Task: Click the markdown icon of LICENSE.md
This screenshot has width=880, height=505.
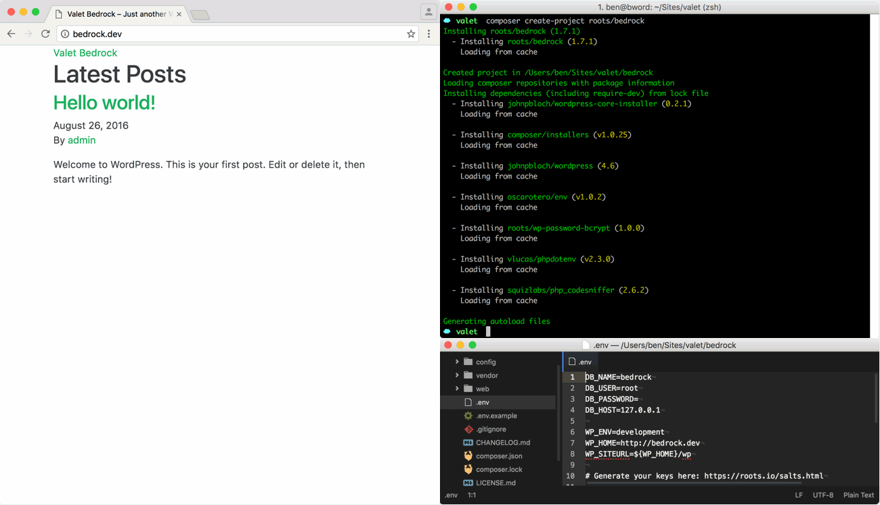Action: tap(468, 483)
